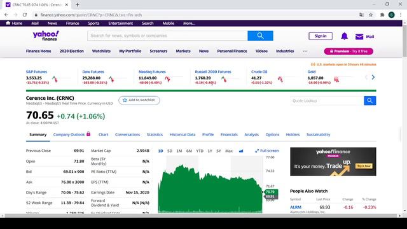Switch to the Summary tab
The height and width of the screenshot is (229, 407).
[38, 134]
